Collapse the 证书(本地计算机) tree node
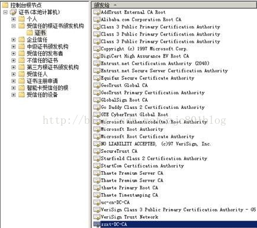Viewport: 257px width, 228px height. pos(5,12)
